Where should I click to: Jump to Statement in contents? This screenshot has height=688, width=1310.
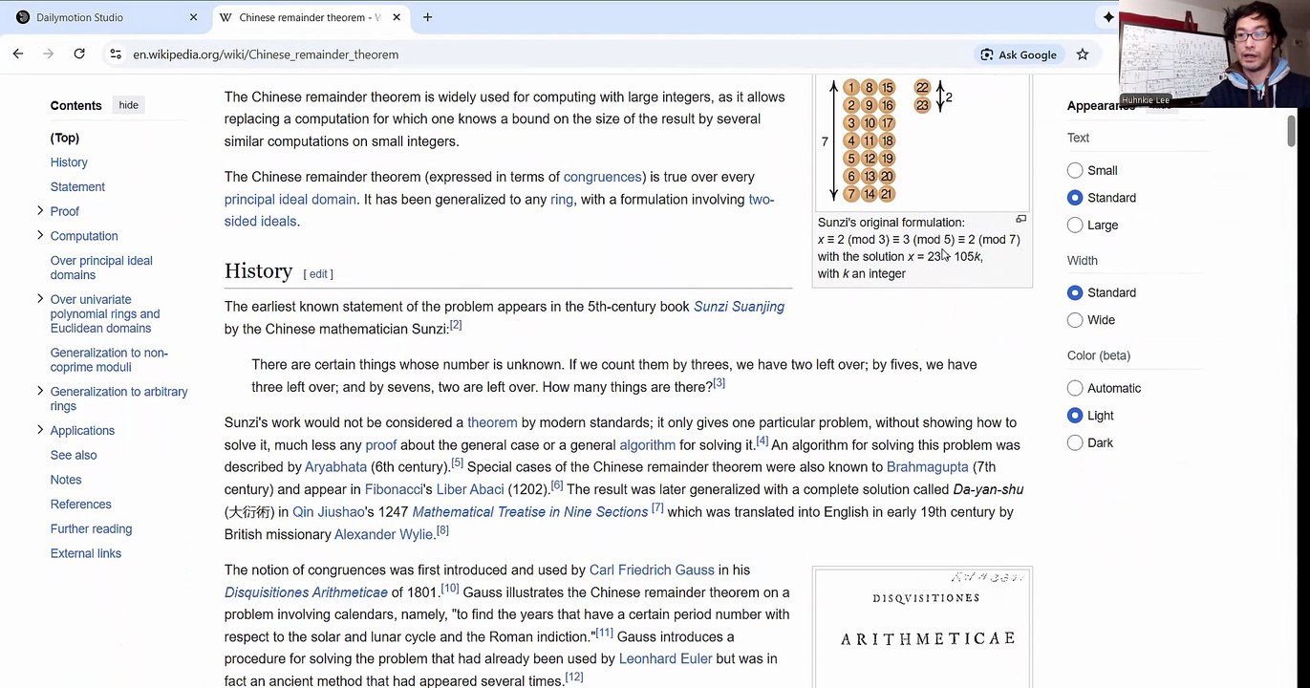[77, 187]
